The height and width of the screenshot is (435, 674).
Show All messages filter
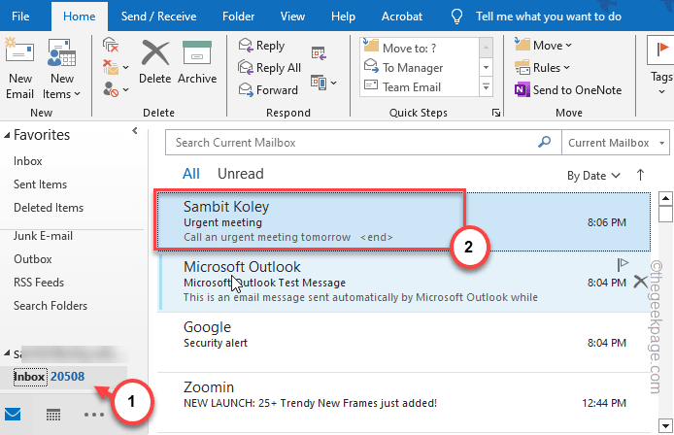tap(191, 174)
